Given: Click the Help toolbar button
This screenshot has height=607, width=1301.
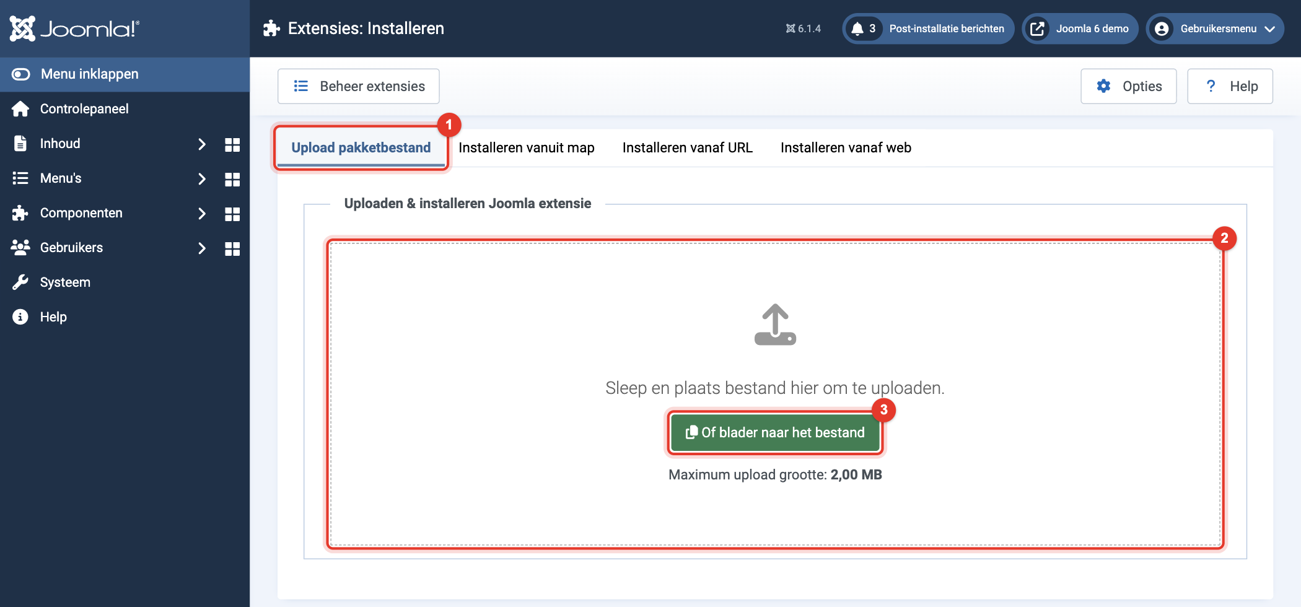Looking at the screenshot, I should click(x=1230, y=86).
